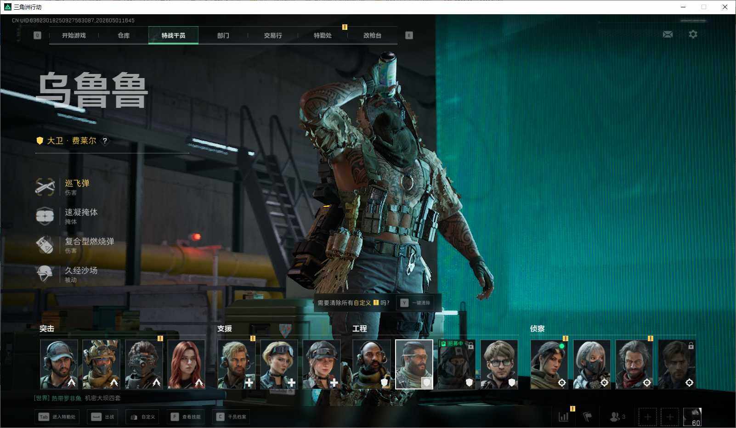The width and height of the screenshot is (736, 428).
Task: Switch to the 仓库 tab
Action: (124, 35)
